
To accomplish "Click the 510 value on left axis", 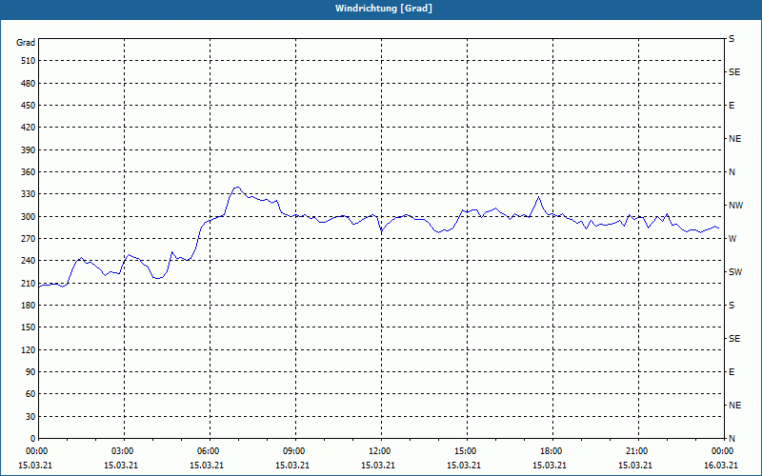I will click(27, 61).
